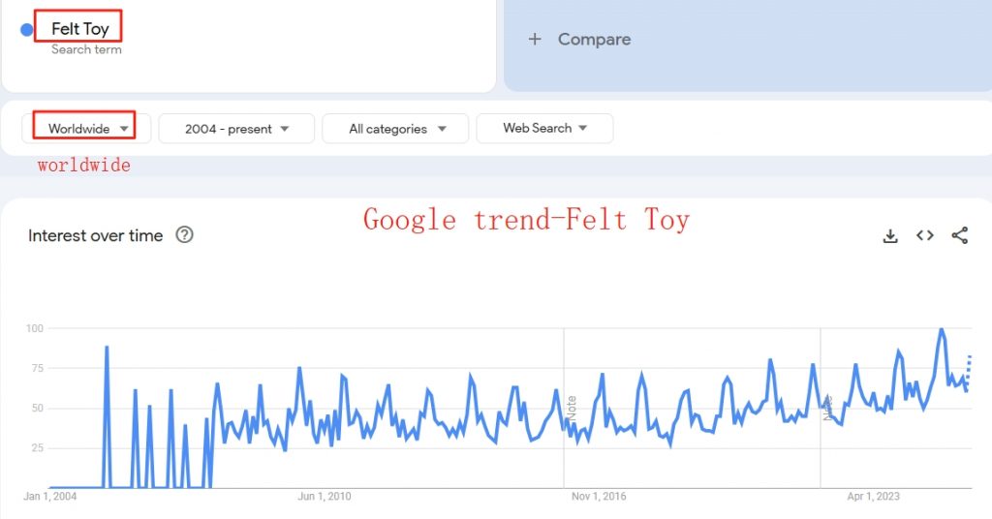Open the embed code icon

point(925,236)
